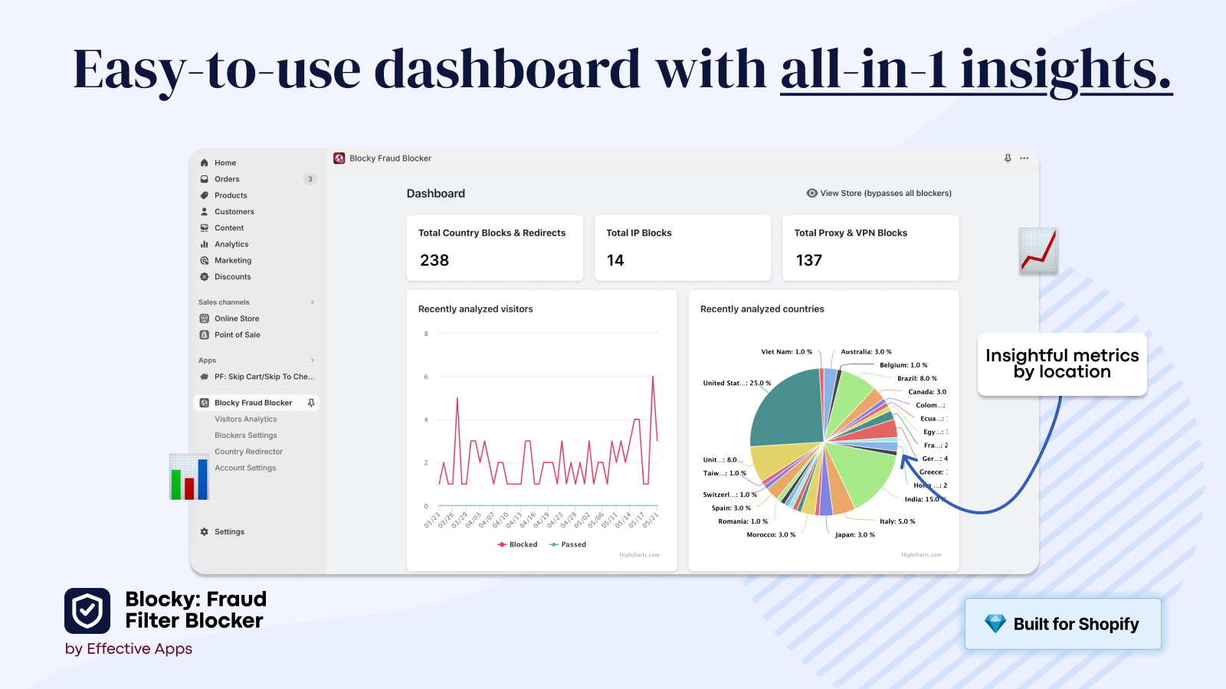Image resolution: width=1226 pixels, height=689 pixels.
Task: Click the Customers person icon
Action: click(x=205, y=211)
